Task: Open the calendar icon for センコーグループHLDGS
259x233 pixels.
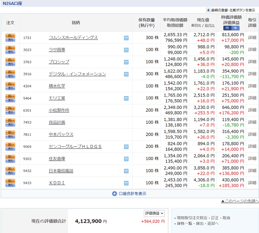Action: (x=126, y=147)
